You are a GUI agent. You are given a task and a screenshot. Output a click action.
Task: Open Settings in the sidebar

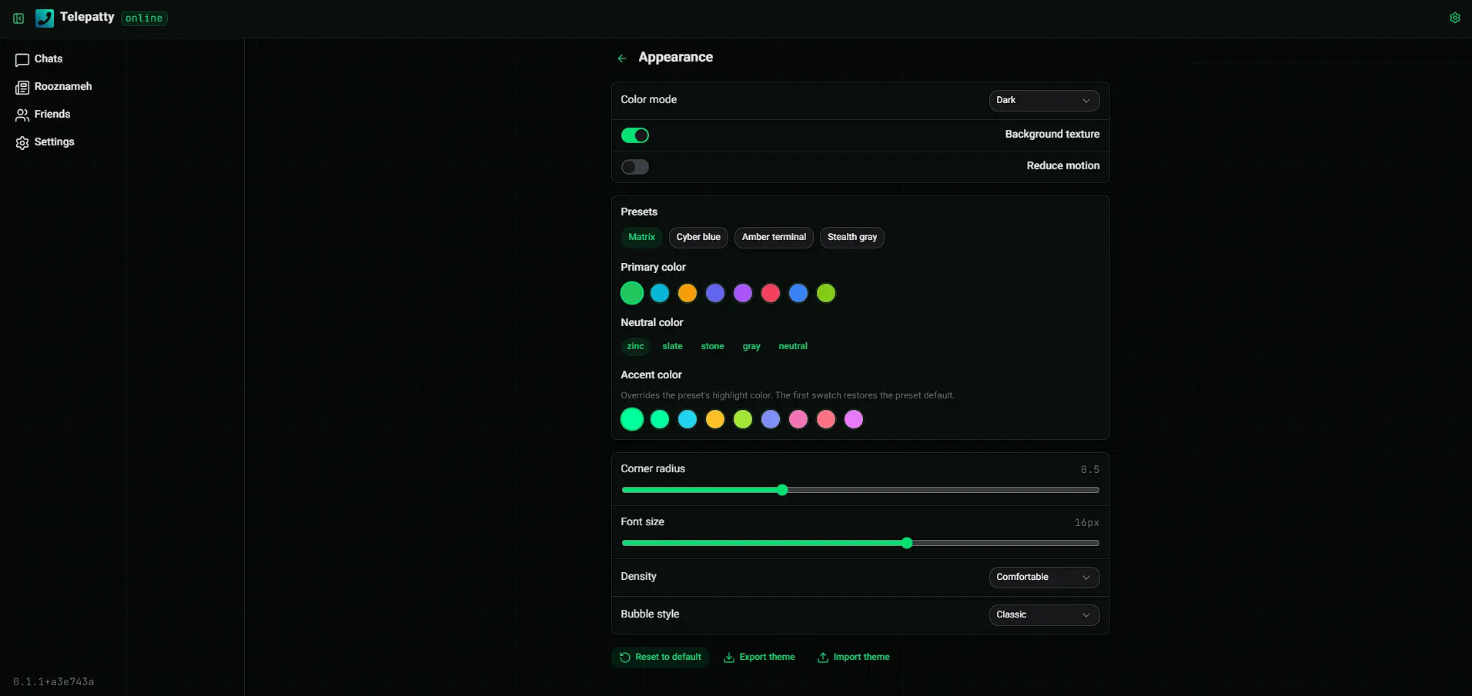[x=45, y=142]
